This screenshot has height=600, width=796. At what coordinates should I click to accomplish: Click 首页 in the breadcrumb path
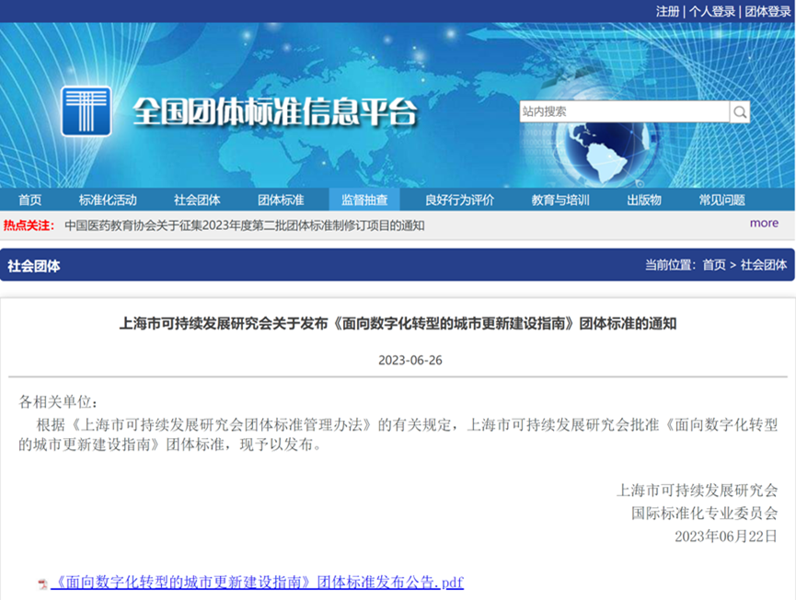(x=713, y=265)
